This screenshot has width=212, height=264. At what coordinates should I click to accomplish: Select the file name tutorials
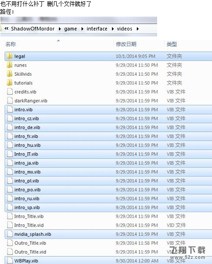pos(24,83)
